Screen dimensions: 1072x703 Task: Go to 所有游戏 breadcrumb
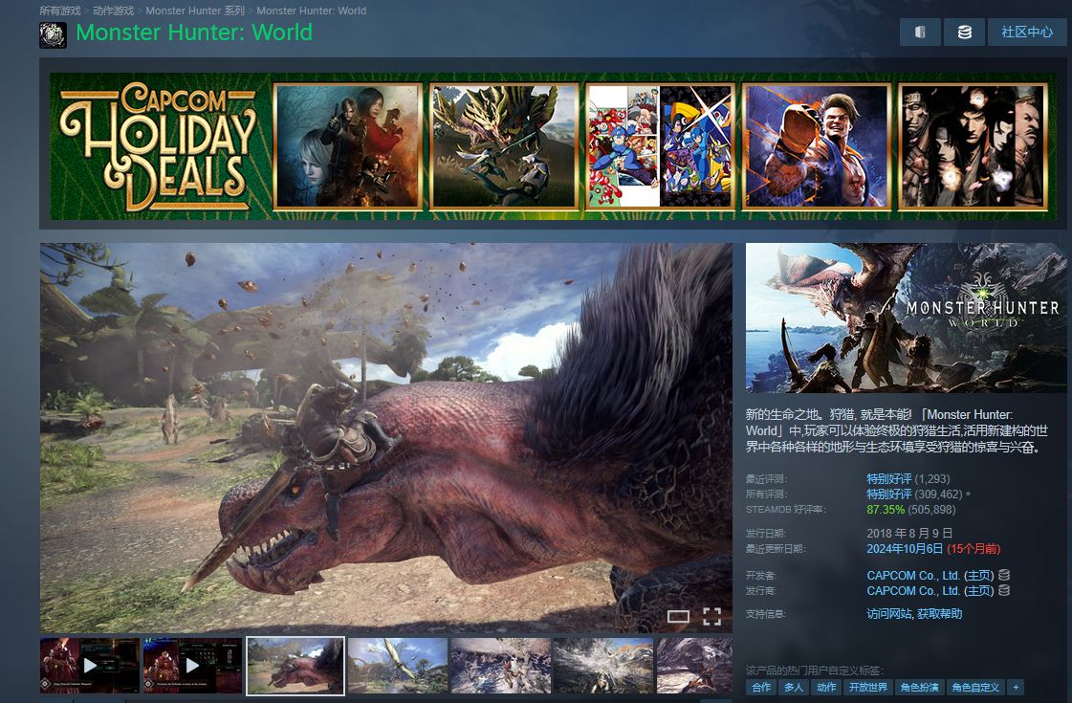point(59,11)
